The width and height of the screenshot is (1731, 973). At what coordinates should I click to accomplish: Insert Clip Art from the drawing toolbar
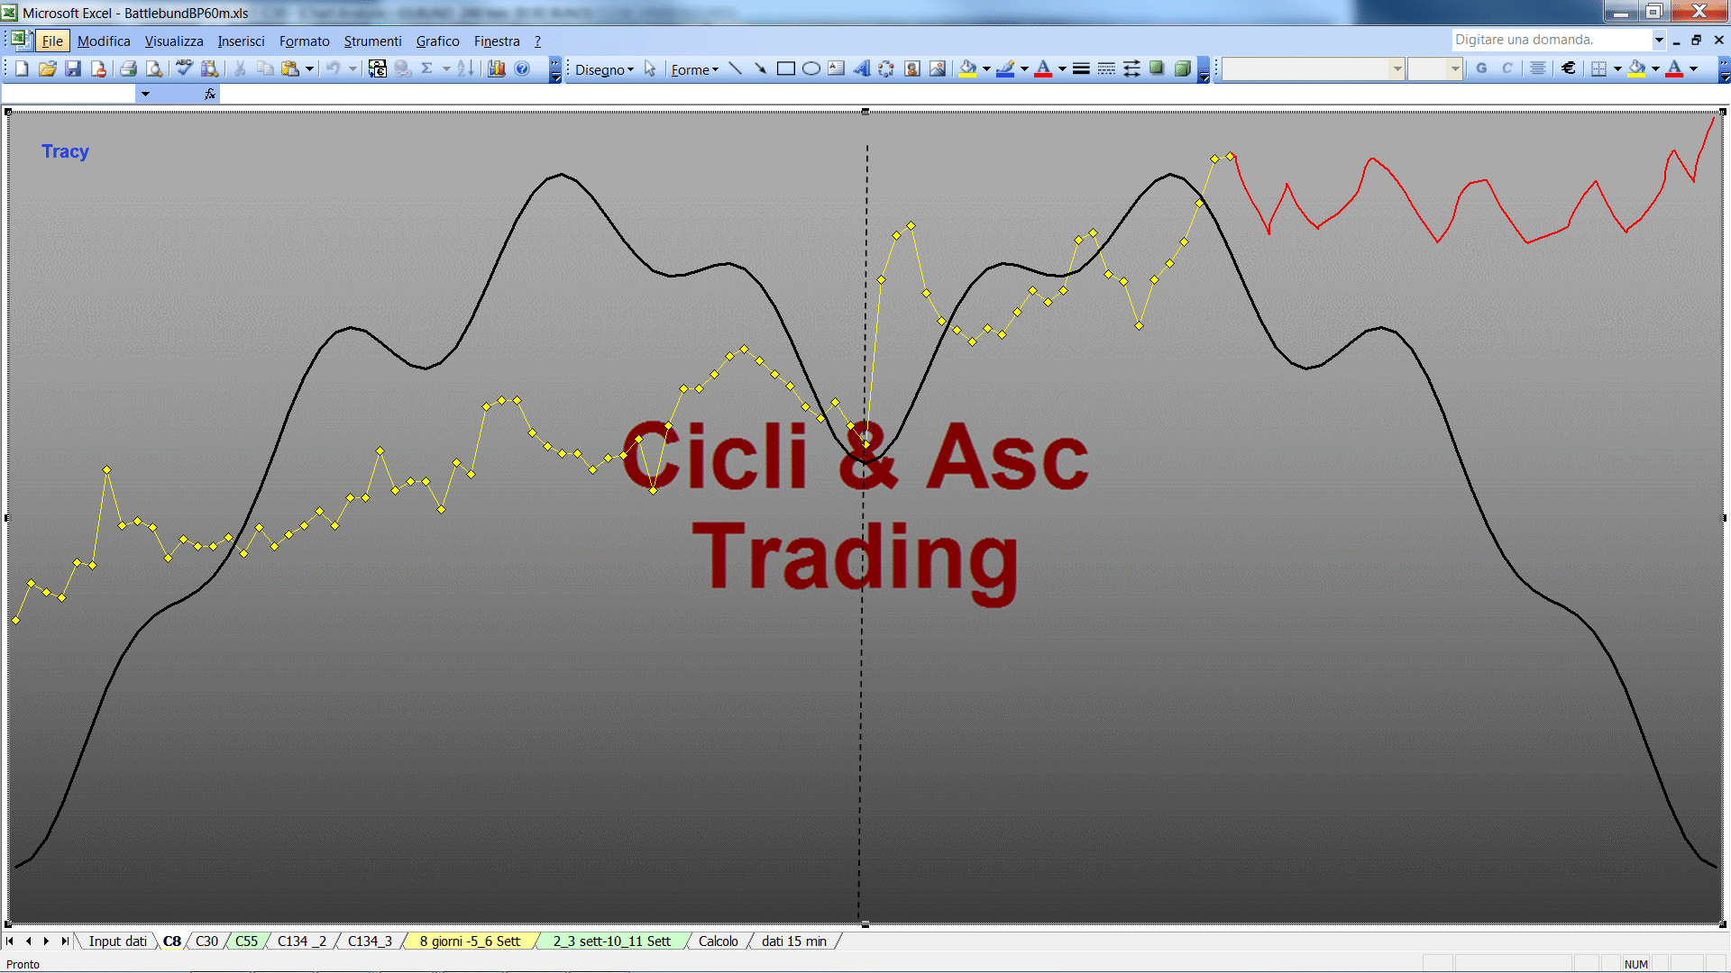pos(911,68)
